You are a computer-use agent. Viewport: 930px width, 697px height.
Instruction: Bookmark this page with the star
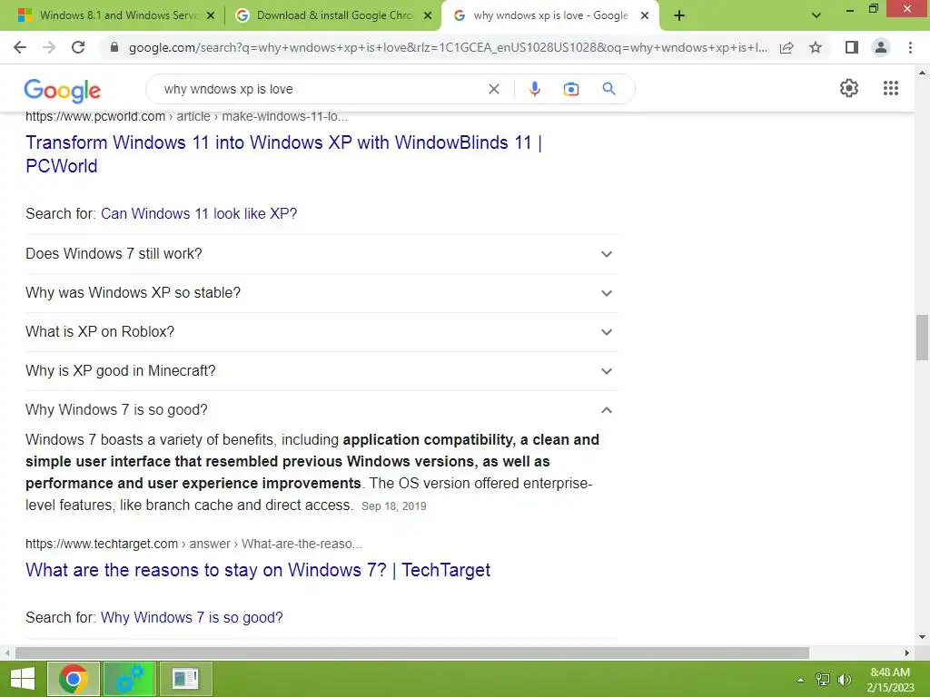(x=816, y=47)
